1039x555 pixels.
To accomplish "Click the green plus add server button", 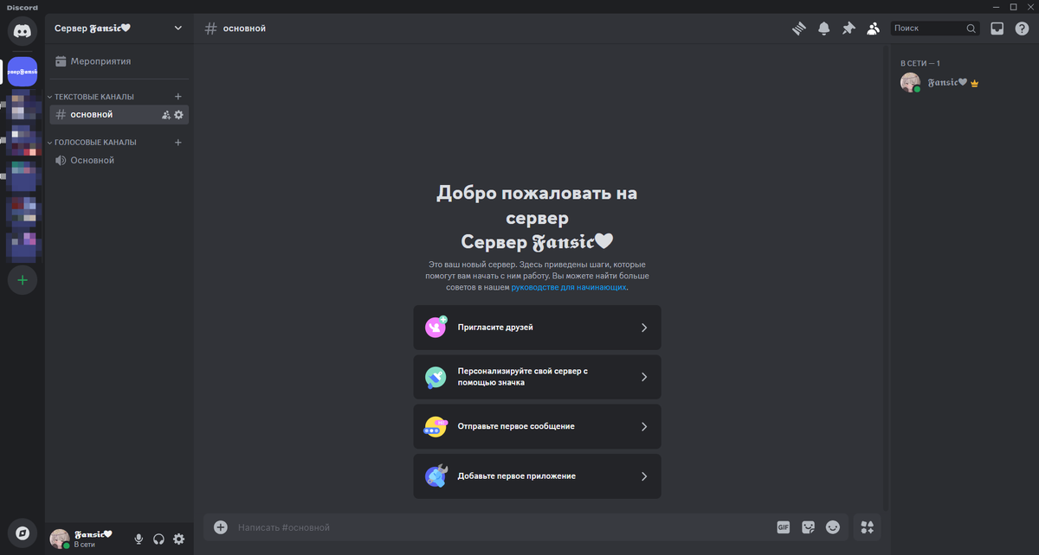I will coord(23,280).
